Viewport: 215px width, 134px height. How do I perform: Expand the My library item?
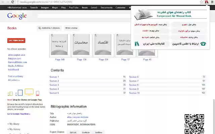[13, 124]
